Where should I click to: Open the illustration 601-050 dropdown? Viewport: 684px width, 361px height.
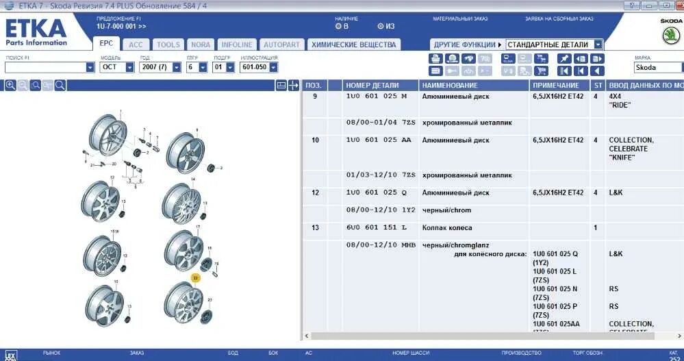click(x=273, y=67)
